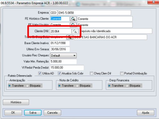Viewport: 159px width, 119px height.
Task: Choose Bloqueia for Nota de Crédito
Action: point(77,86)
